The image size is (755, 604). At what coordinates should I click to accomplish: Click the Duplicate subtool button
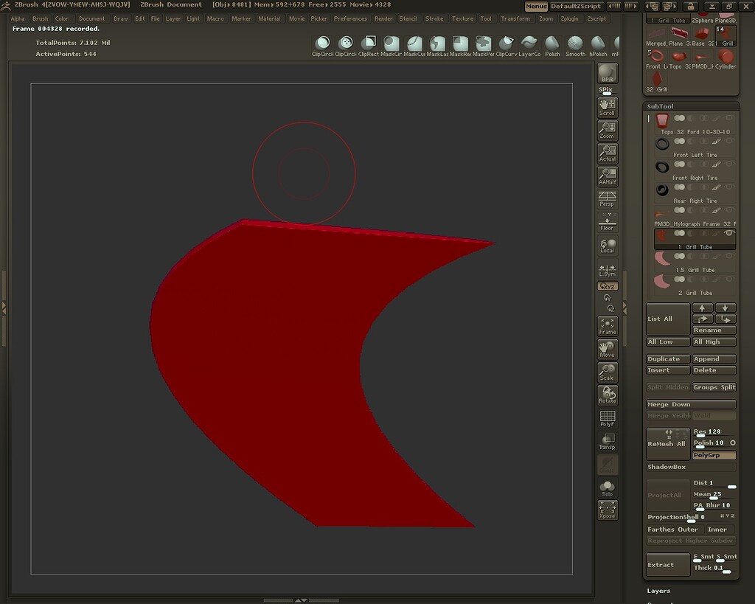click(667, 358)
